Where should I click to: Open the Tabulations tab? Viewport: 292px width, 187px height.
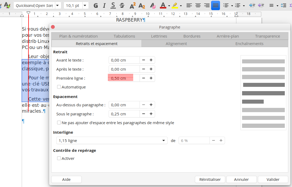click(124, 36)
